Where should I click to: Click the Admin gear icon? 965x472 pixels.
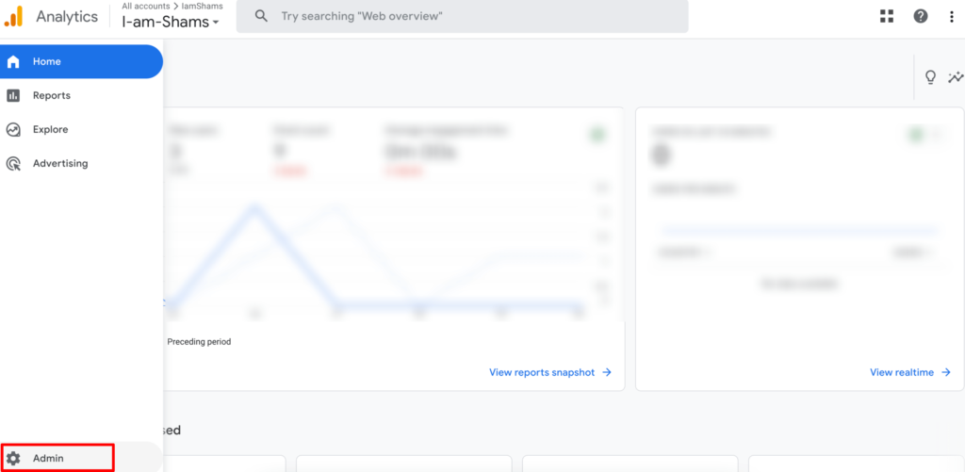click(13, 458)
